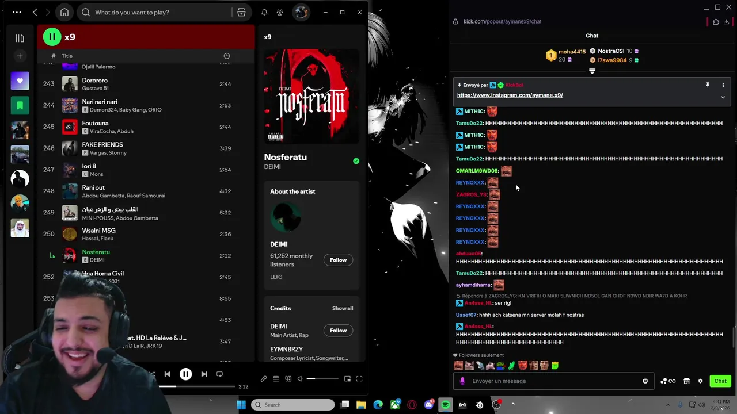Open Liked Songs in Spotify sidebar

[x=20, y=81]
